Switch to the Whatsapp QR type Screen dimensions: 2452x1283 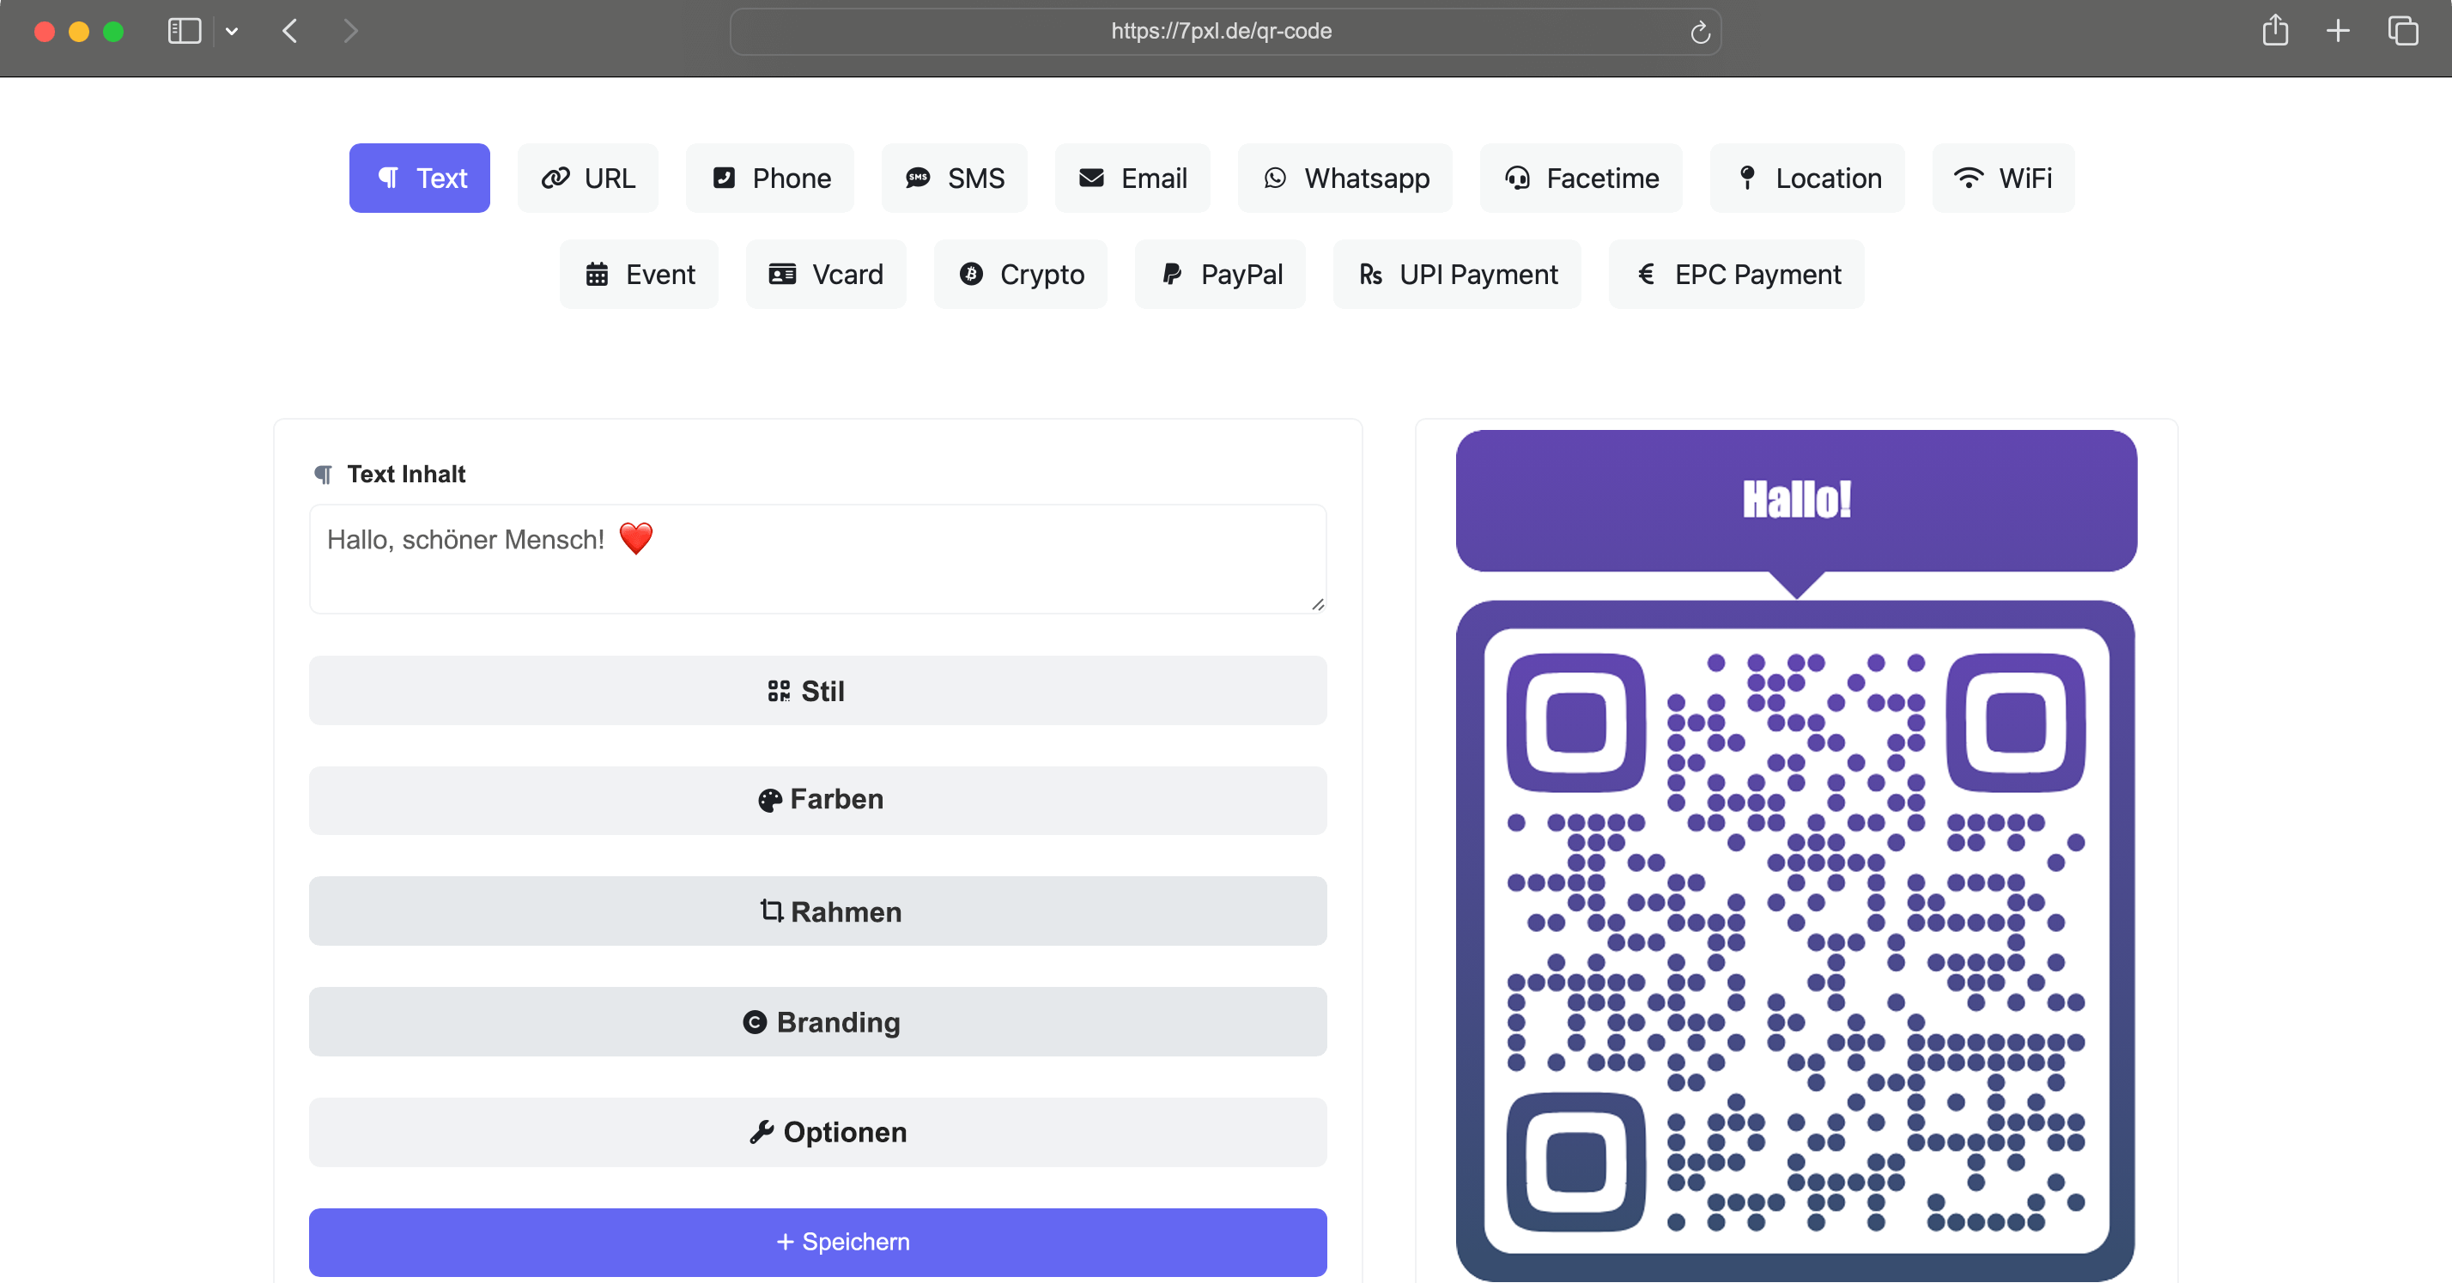pos(1345,178)
